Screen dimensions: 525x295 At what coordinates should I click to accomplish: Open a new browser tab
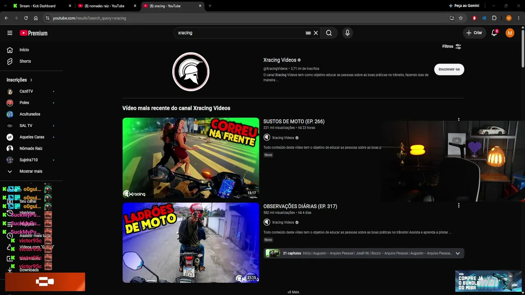coord(210,6)
